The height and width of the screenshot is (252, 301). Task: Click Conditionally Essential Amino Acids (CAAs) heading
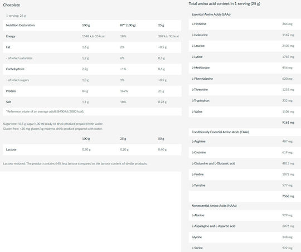tap(220, 132)
